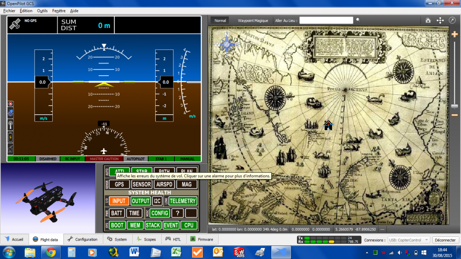Click the orange minus zoom-out icon
This screenshot has height=259, width=461.
point(455,115)
